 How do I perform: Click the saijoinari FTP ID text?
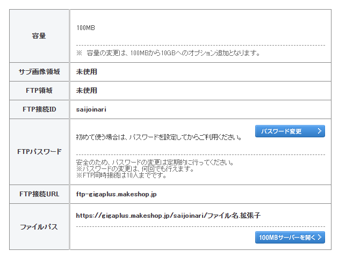pyautogui.click(x=91, y=109)
